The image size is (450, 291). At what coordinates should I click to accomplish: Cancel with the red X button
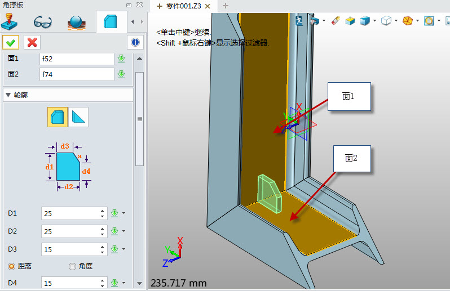(32, 43)
